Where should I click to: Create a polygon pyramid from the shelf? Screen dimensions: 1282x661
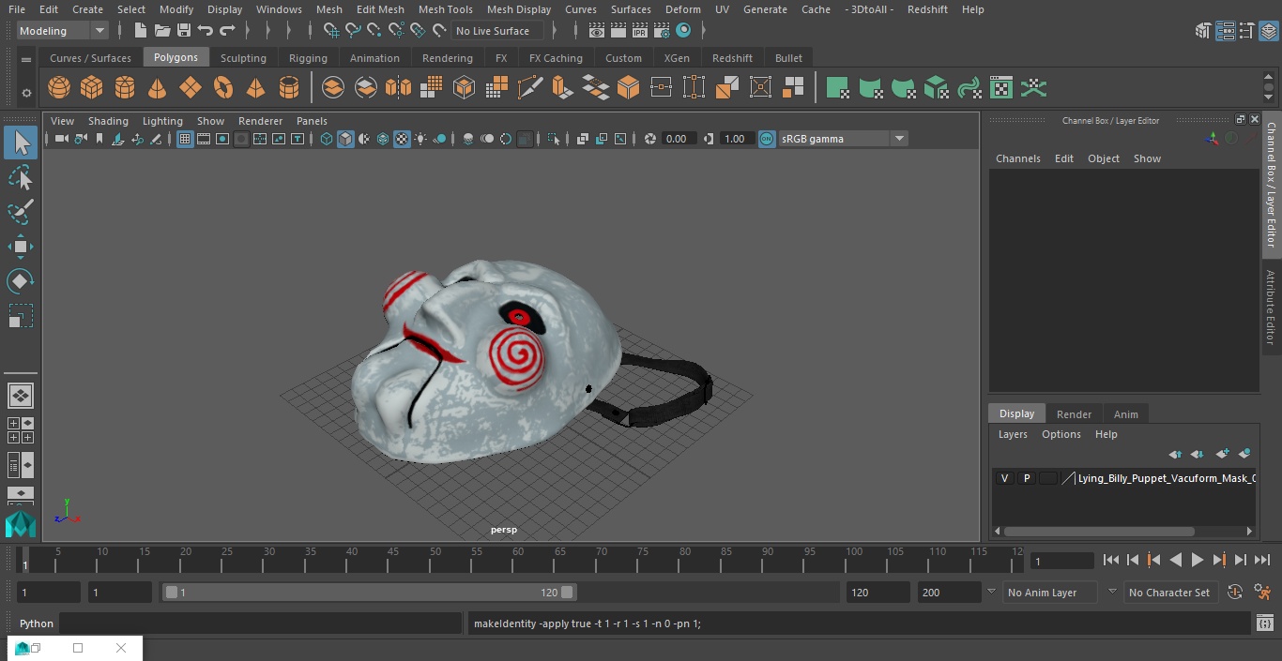tap(255, 88)
